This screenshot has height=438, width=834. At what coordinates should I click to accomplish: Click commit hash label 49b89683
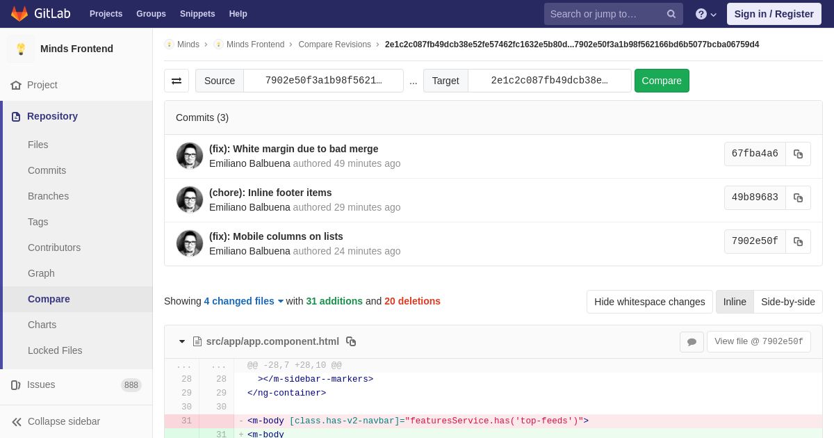[755, 197]
